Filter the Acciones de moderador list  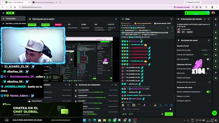(112, 85)
